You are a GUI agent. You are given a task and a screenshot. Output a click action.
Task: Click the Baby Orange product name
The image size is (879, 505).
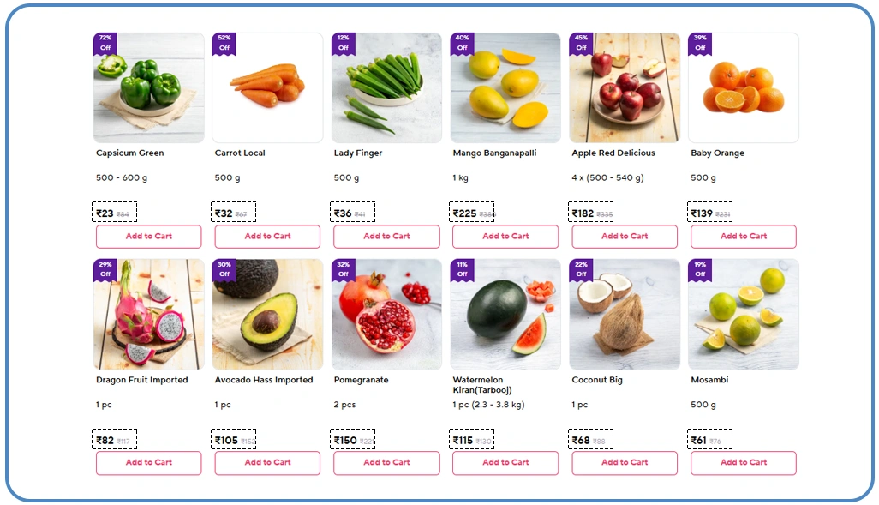[718, 153]
